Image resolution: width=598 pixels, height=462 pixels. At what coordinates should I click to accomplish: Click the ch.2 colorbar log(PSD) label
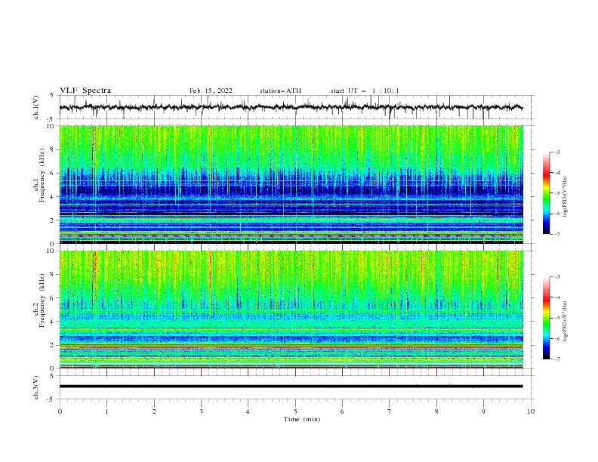click(x=566, y=322)
